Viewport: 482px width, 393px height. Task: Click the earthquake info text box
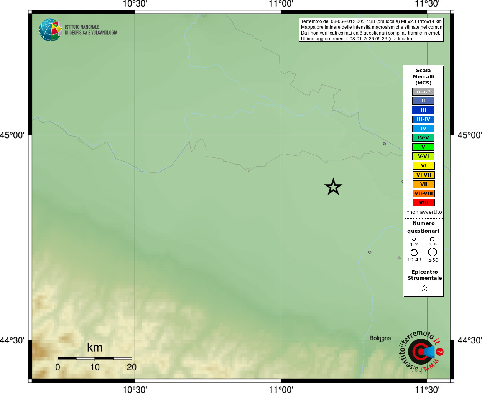pos(371,30)
